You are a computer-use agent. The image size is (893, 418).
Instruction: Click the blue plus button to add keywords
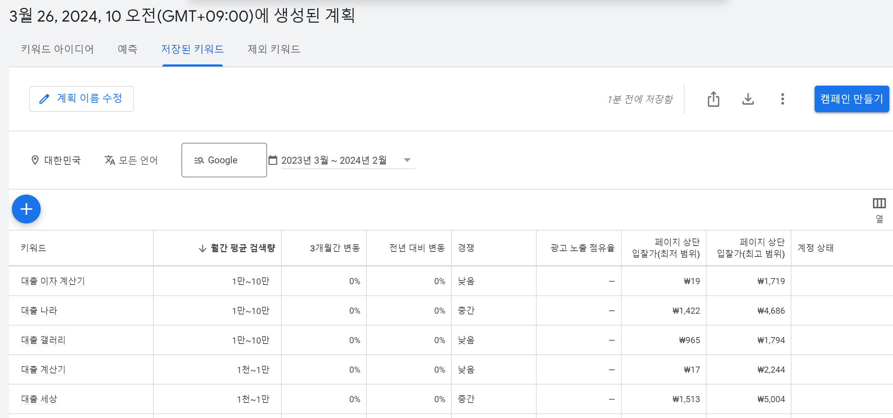(26, 209)
